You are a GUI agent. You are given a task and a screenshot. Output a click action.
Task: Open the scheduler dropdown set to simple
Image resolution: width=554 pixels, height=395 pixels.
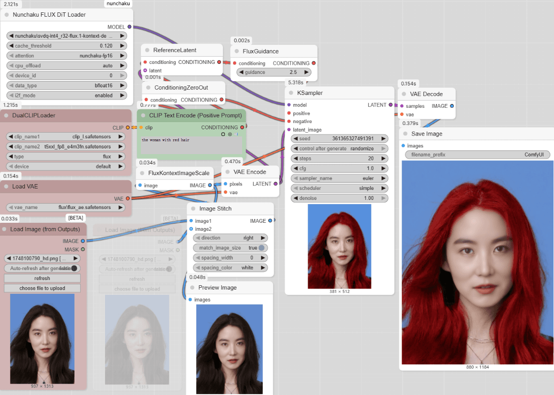point(339,188)
